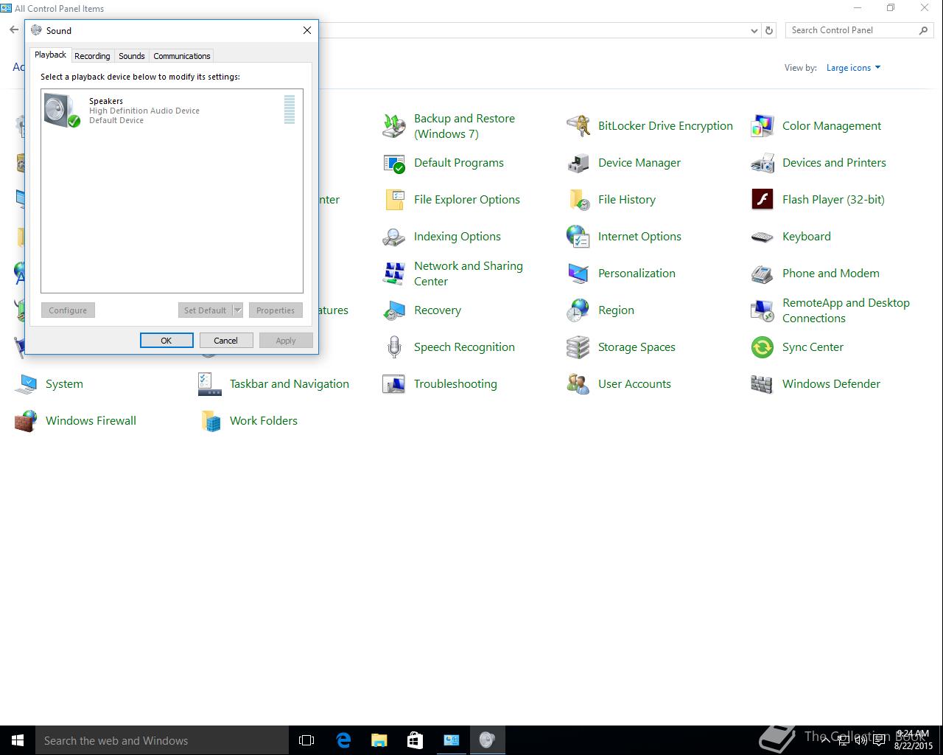The width and height of the screenshot is (943, 755).
Task: Click the Default Programs icon
Action: [x=394, y=163]
